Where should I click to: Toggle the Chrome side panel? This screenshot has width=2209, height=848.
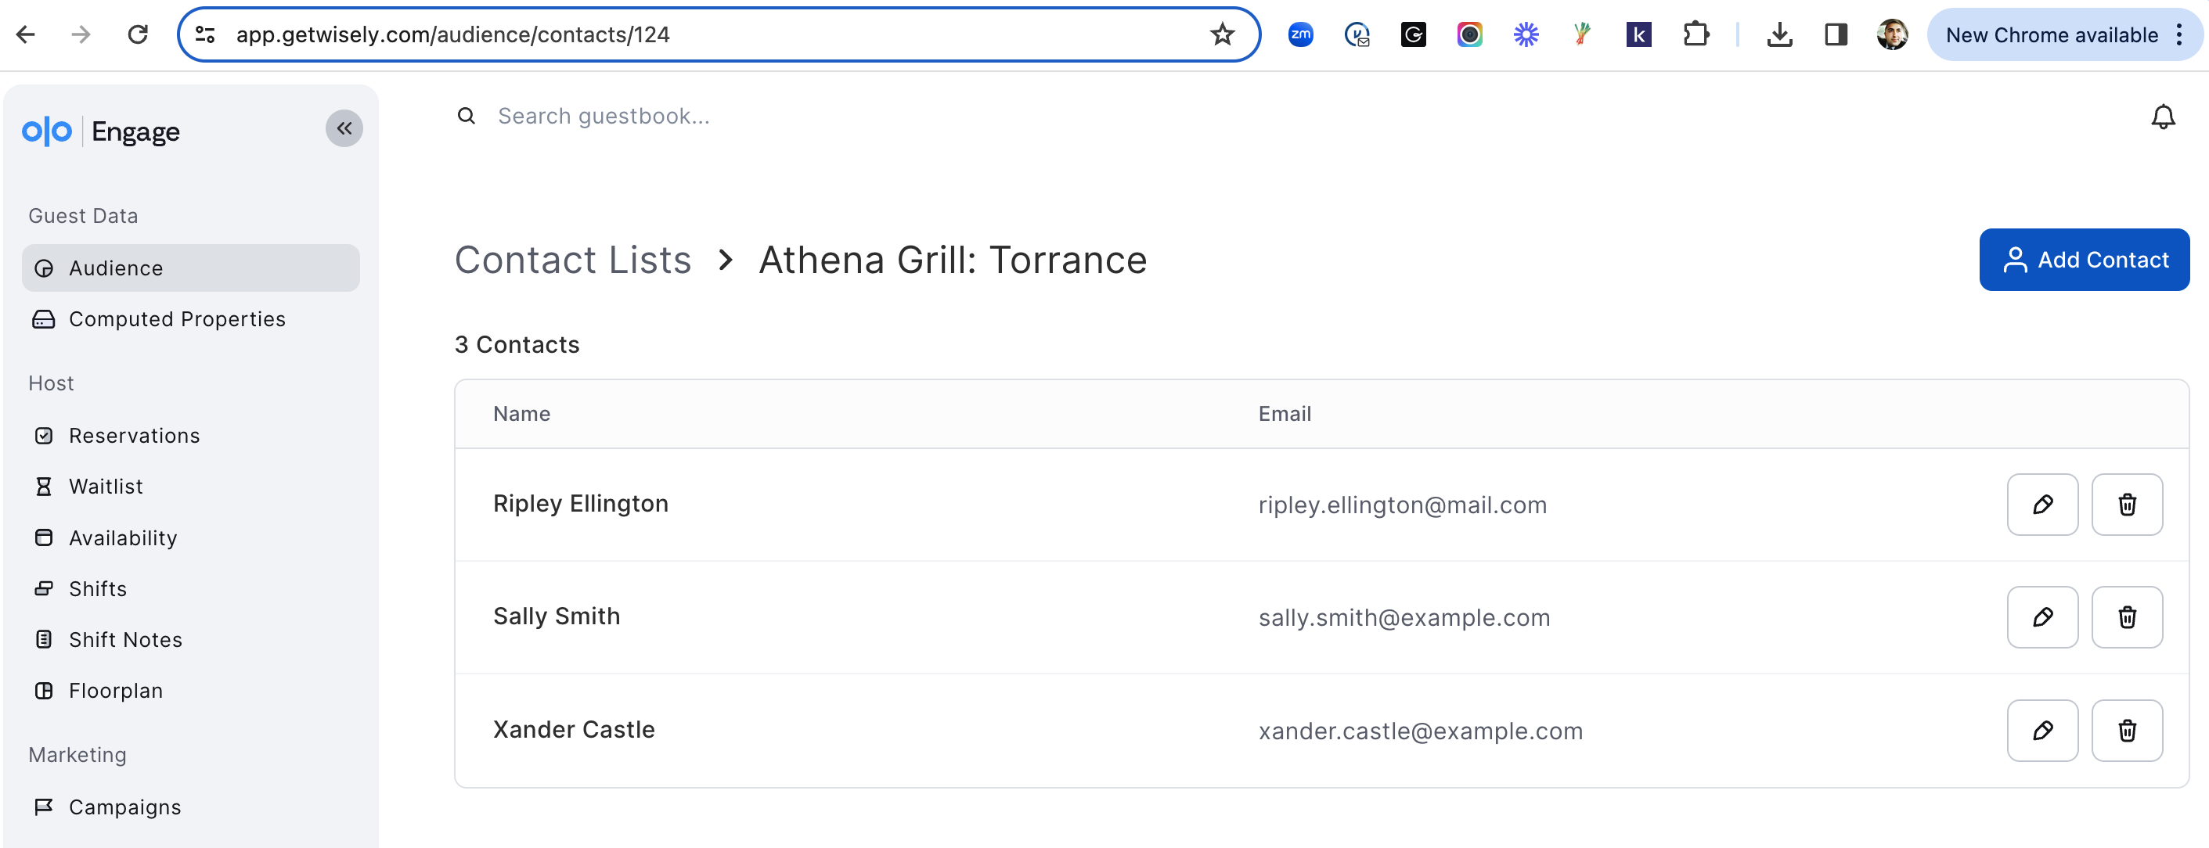coord(1835,34)
